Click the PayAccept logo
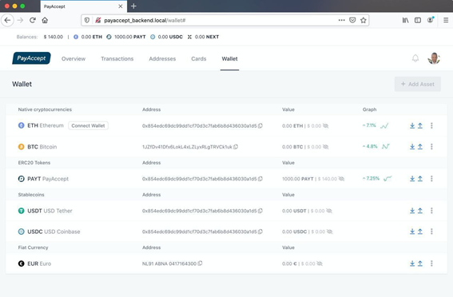453x297 pixels. [x=31, y=58]
